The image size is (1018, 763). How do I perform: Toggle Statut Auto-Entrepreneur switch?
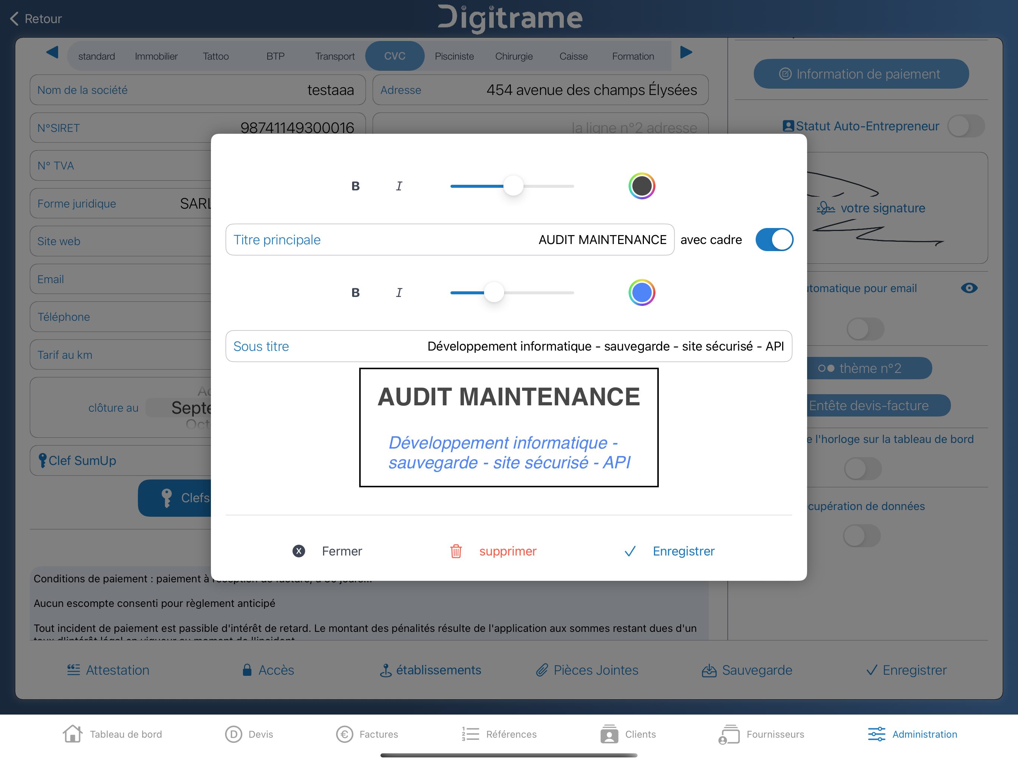pyautogui.click(x=966, y=126)
